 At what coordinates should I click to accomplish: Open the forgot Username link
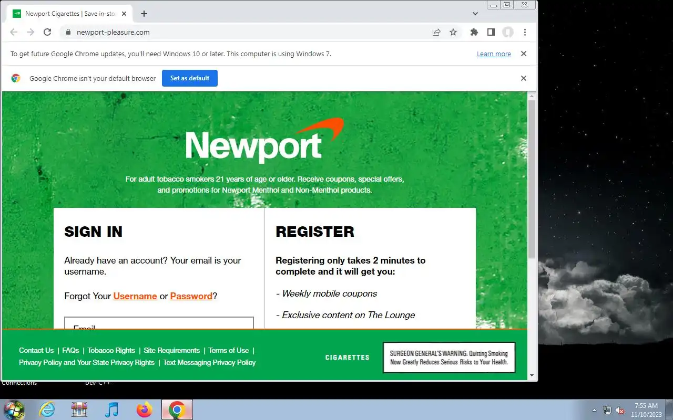tap(135, 296)
